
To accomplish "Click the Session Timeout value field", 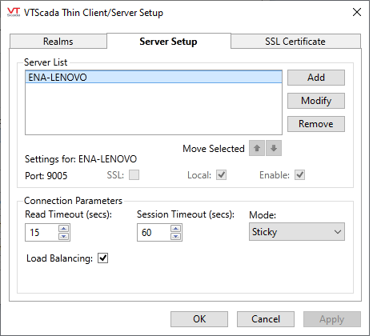I will click(154, 233).
